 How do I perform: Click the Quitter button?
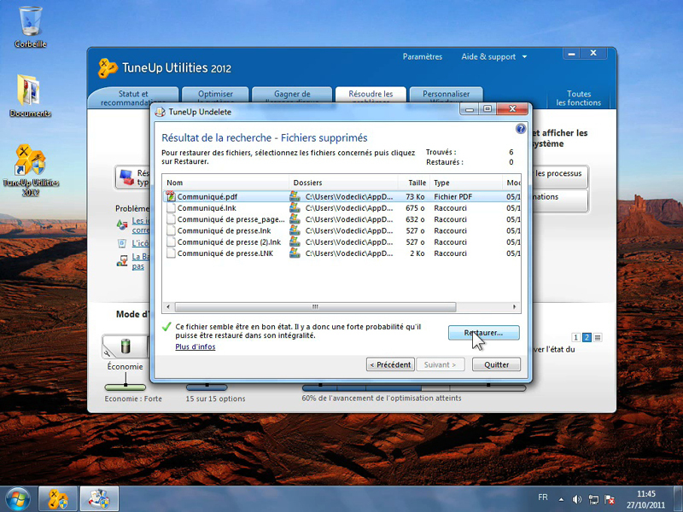496,364
